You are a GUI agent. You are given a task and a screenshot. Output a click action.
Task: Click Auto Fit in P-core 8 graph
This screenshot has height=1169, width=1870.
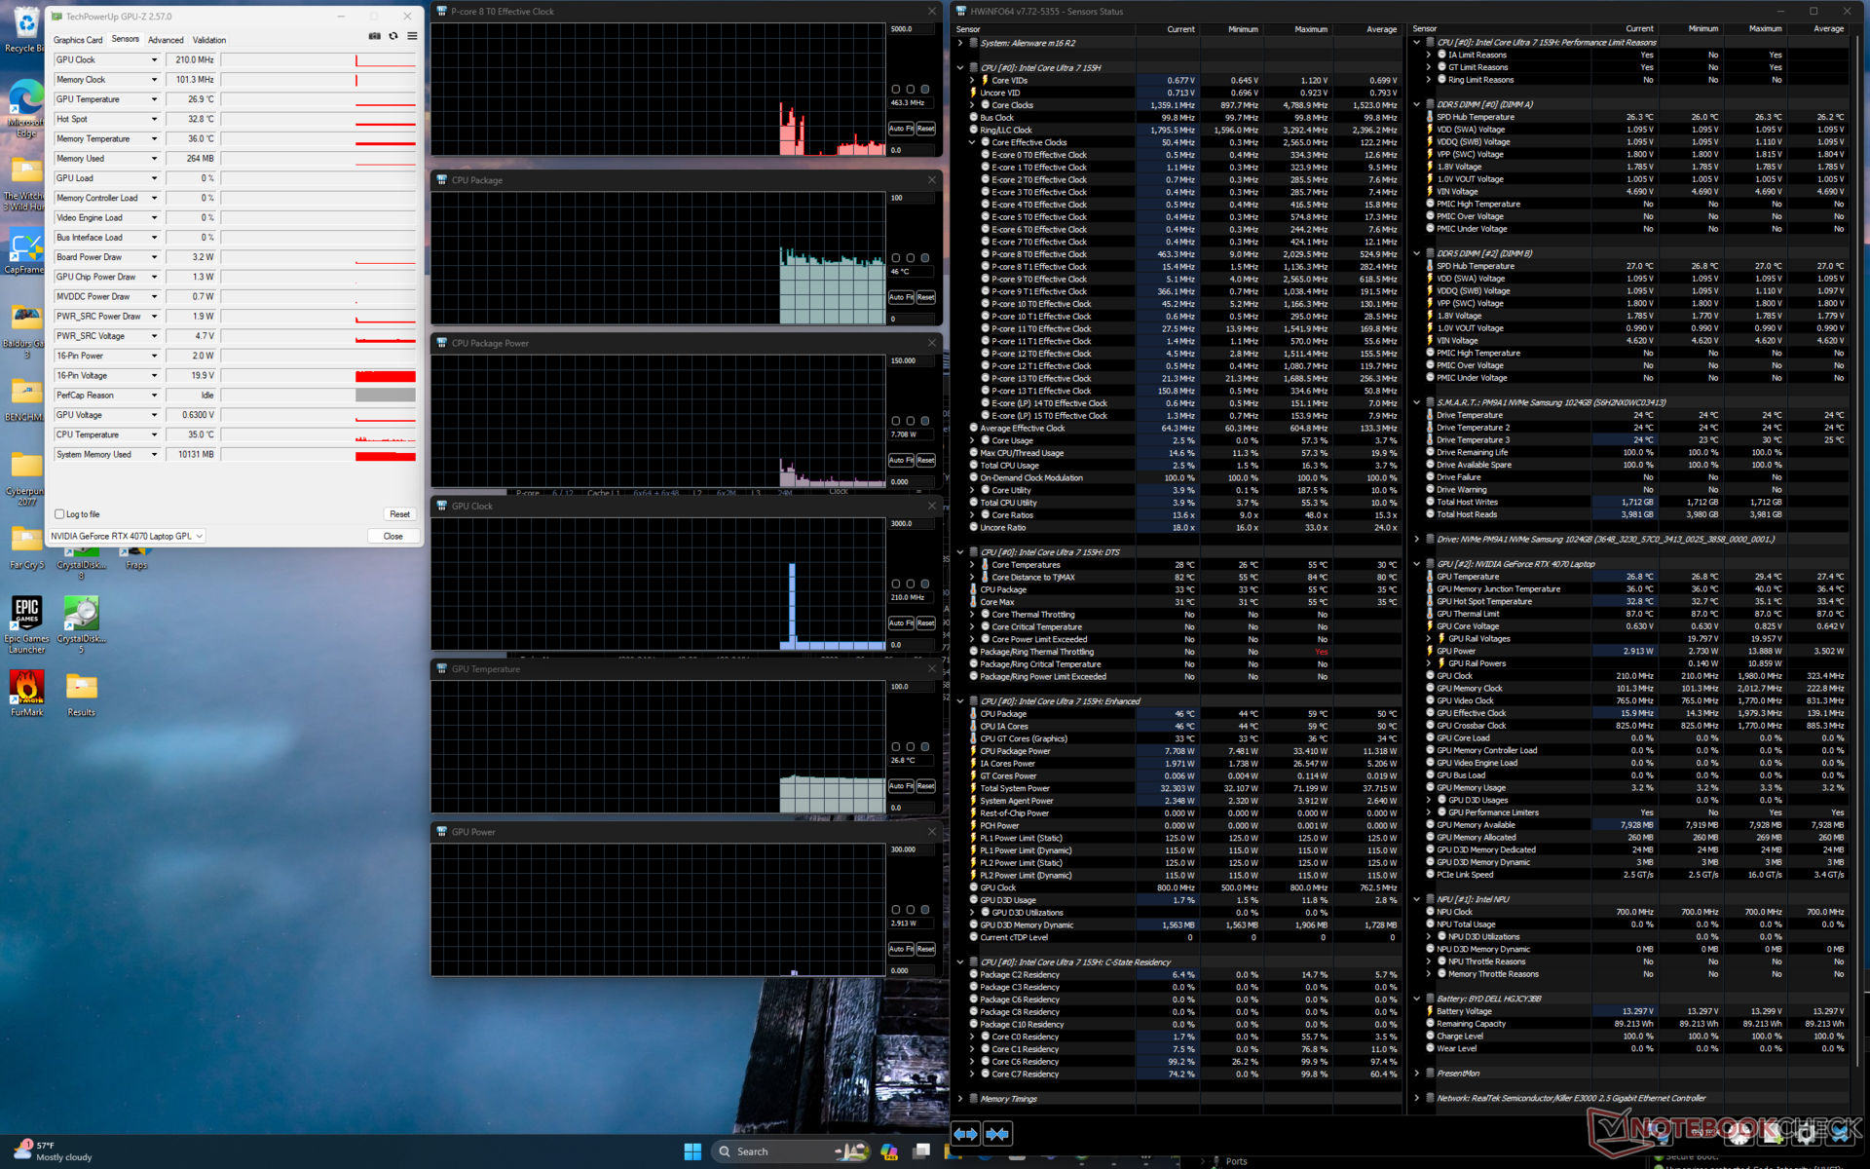coord(901,129)
